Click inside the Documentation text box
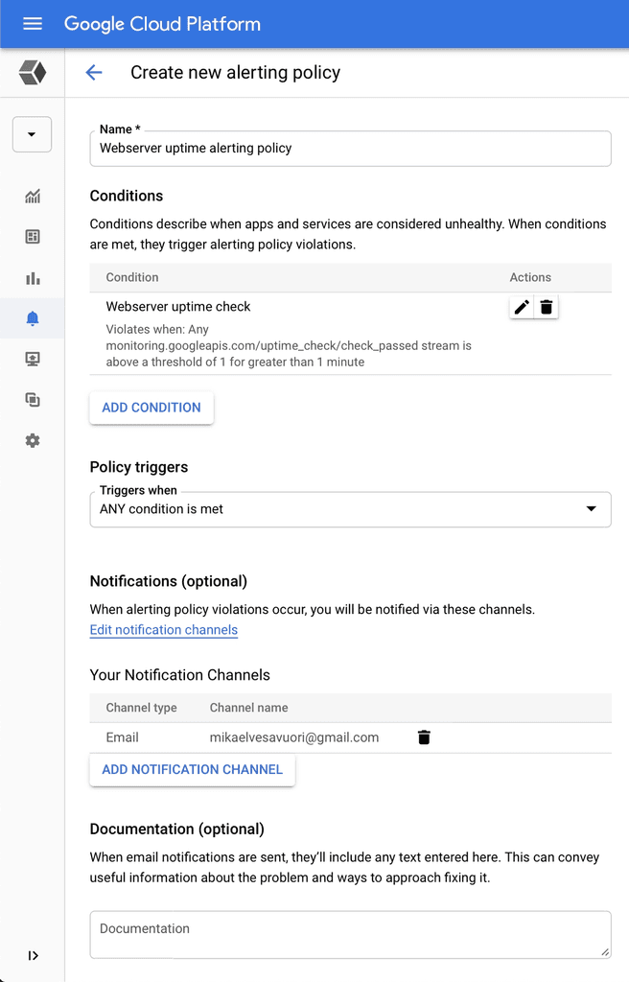 click(350, 933)
